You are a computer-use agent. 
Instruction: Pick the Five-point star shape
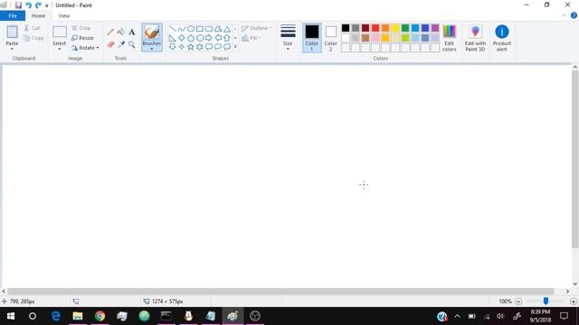[x=191, y=47]
